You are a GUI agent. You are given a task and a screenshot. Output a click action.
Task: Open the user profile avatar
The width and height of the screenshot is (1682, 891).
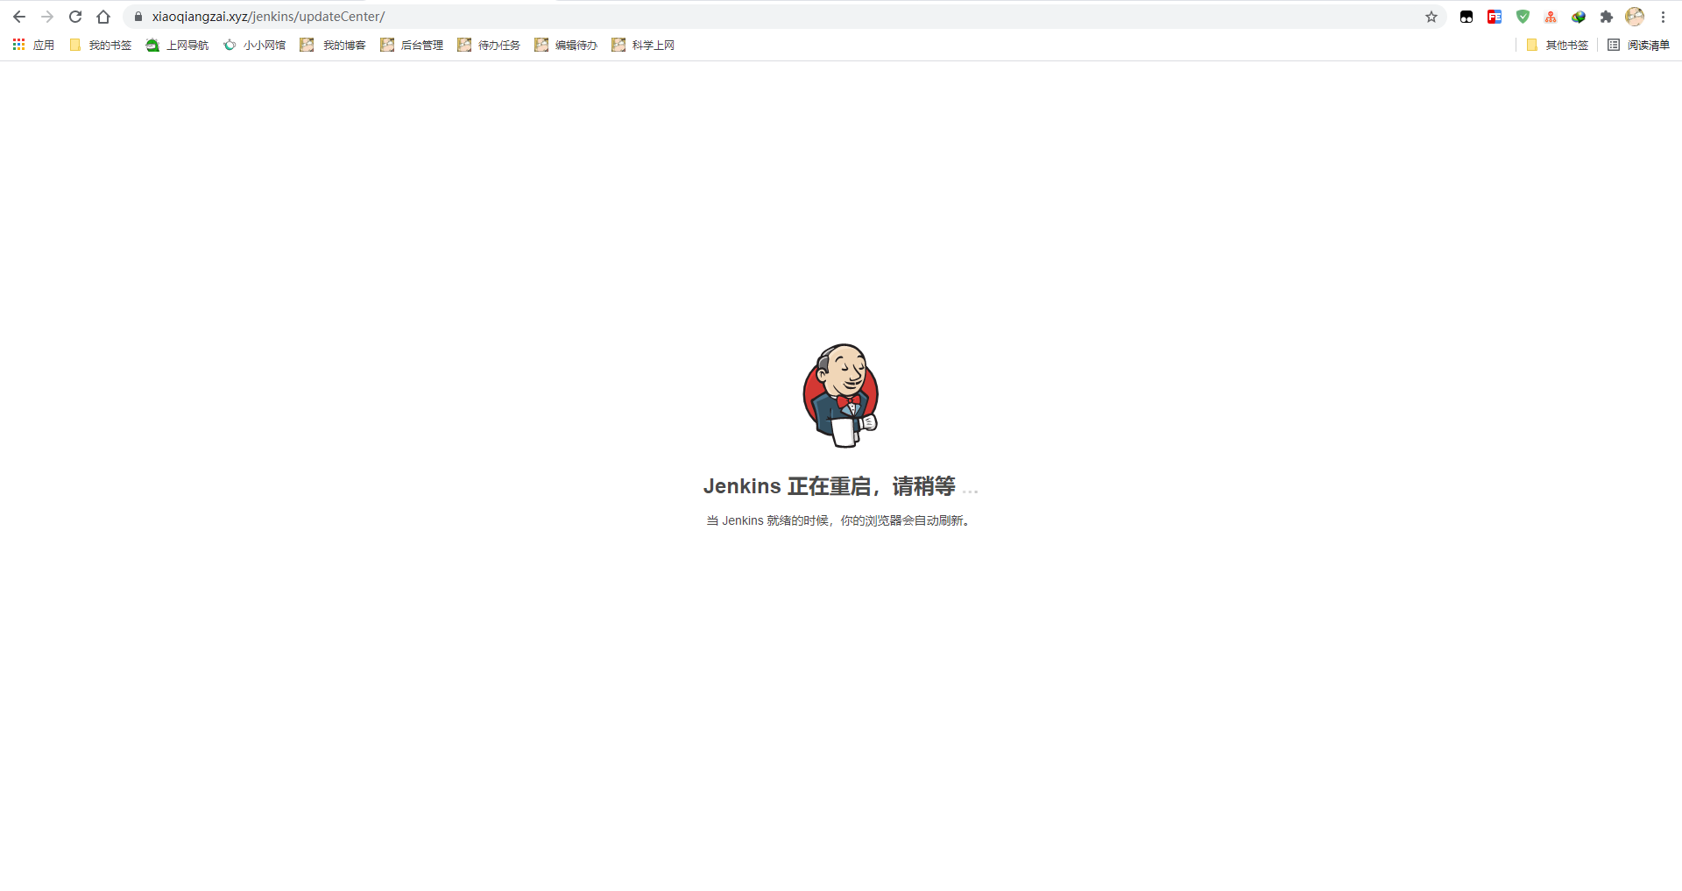pos(1635,17)
